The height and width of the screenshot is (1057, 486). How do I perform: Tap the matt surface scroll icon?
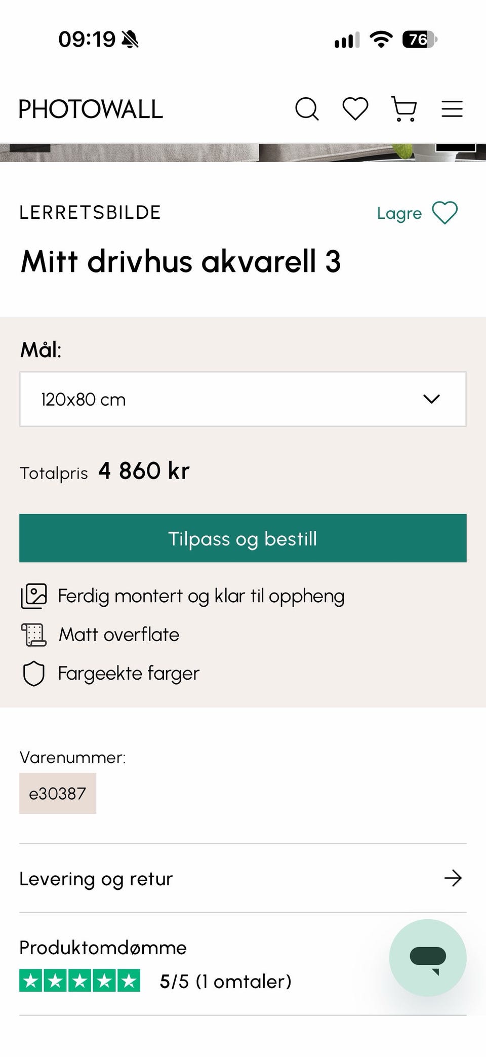(33, 635)
